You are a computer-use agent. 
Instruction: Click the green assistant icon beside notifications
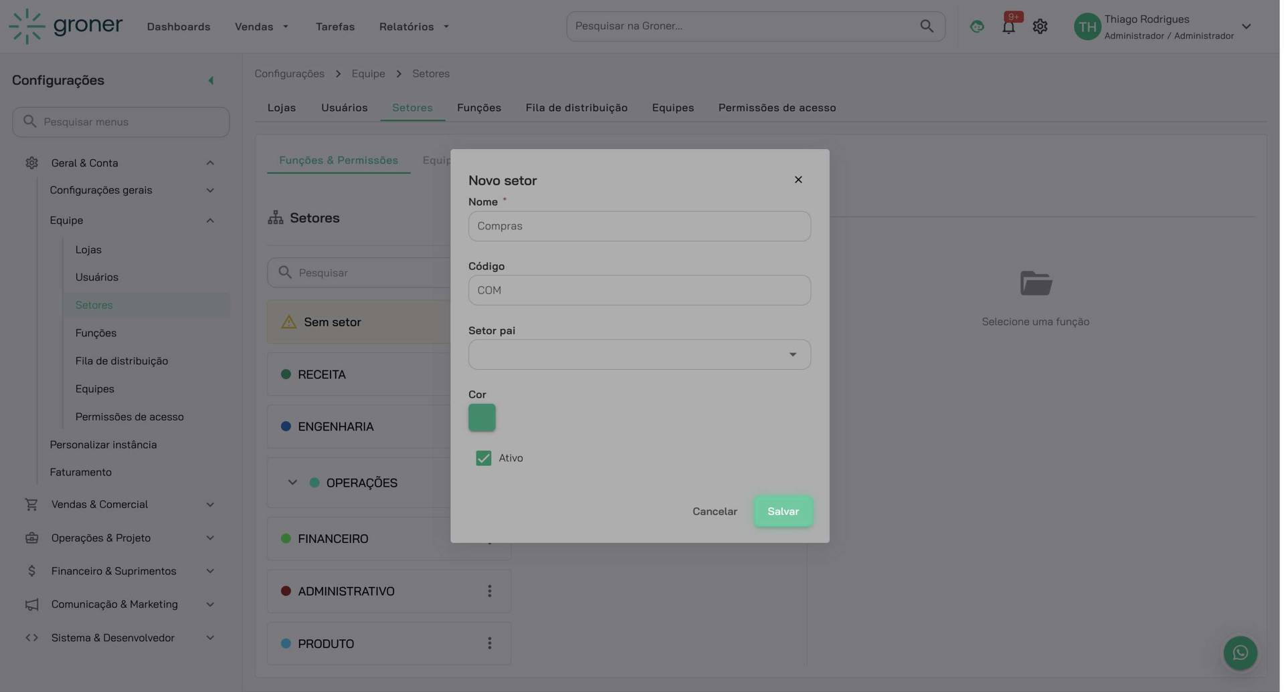(976, 27)
